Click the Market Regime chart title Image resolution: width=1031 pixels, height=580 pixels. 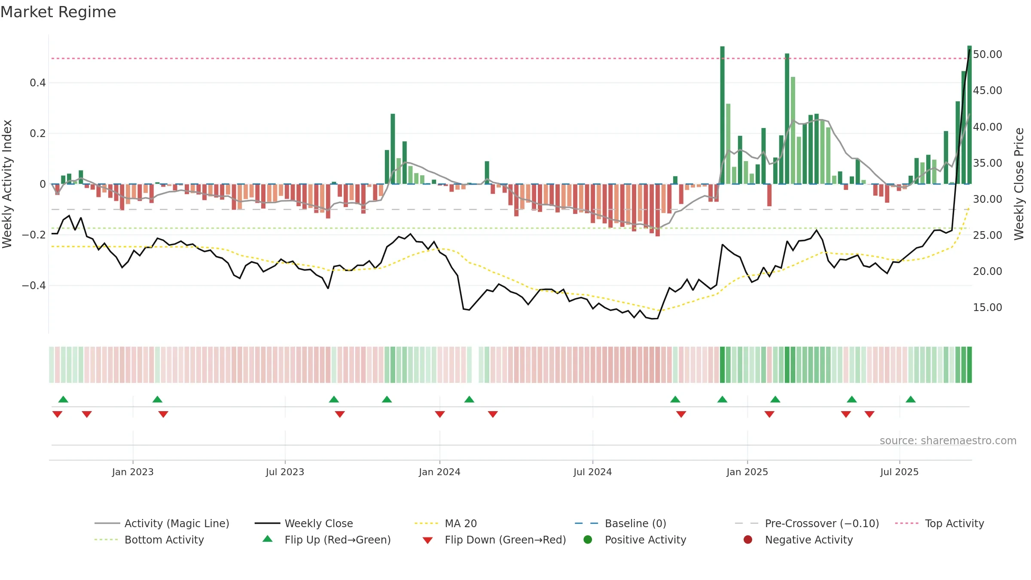tap(58, 12)
